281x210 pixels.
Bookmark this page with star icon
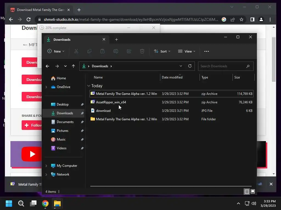click(x=241, y=19)
